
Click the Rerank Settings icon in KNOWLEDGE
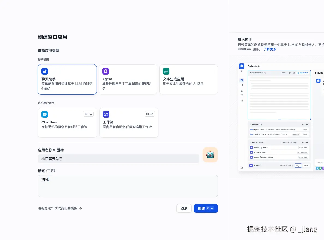point(281,143)
